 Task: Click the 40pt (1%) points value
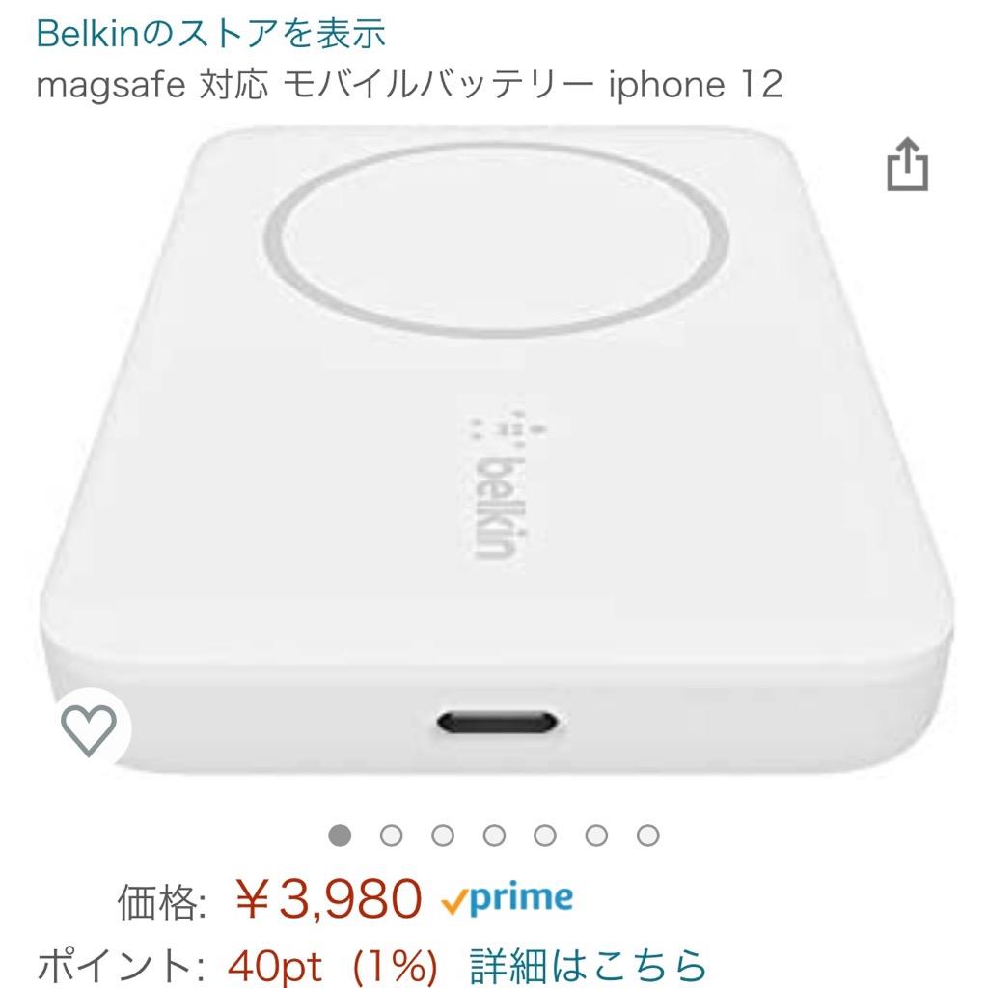click(333, 965)
